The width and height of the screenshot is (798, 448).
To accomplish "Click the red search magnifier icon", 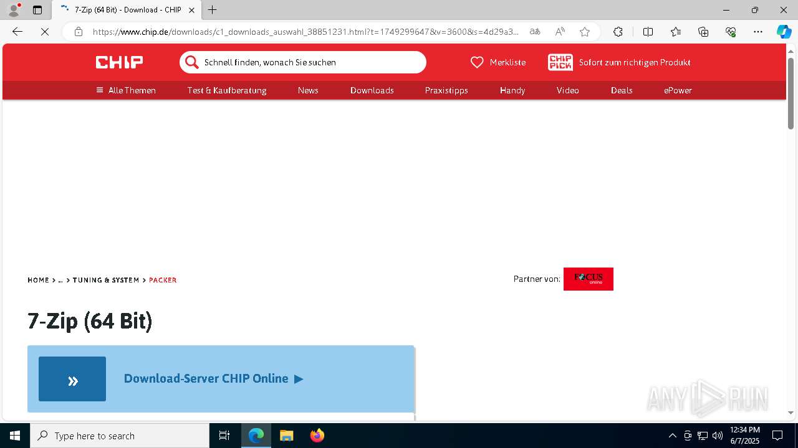I will pos(192,62).
